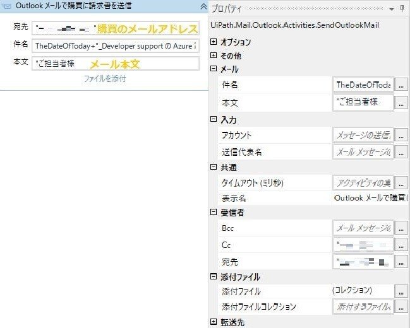Open expression editor for 送信代表名 property
This screenshot has height=328, width=410.
click(401, 152)
